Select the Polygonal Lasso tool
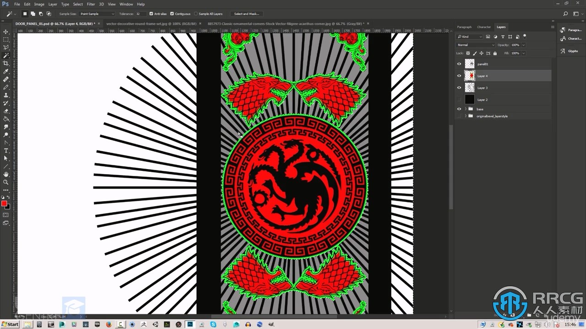 pos(6,48)
